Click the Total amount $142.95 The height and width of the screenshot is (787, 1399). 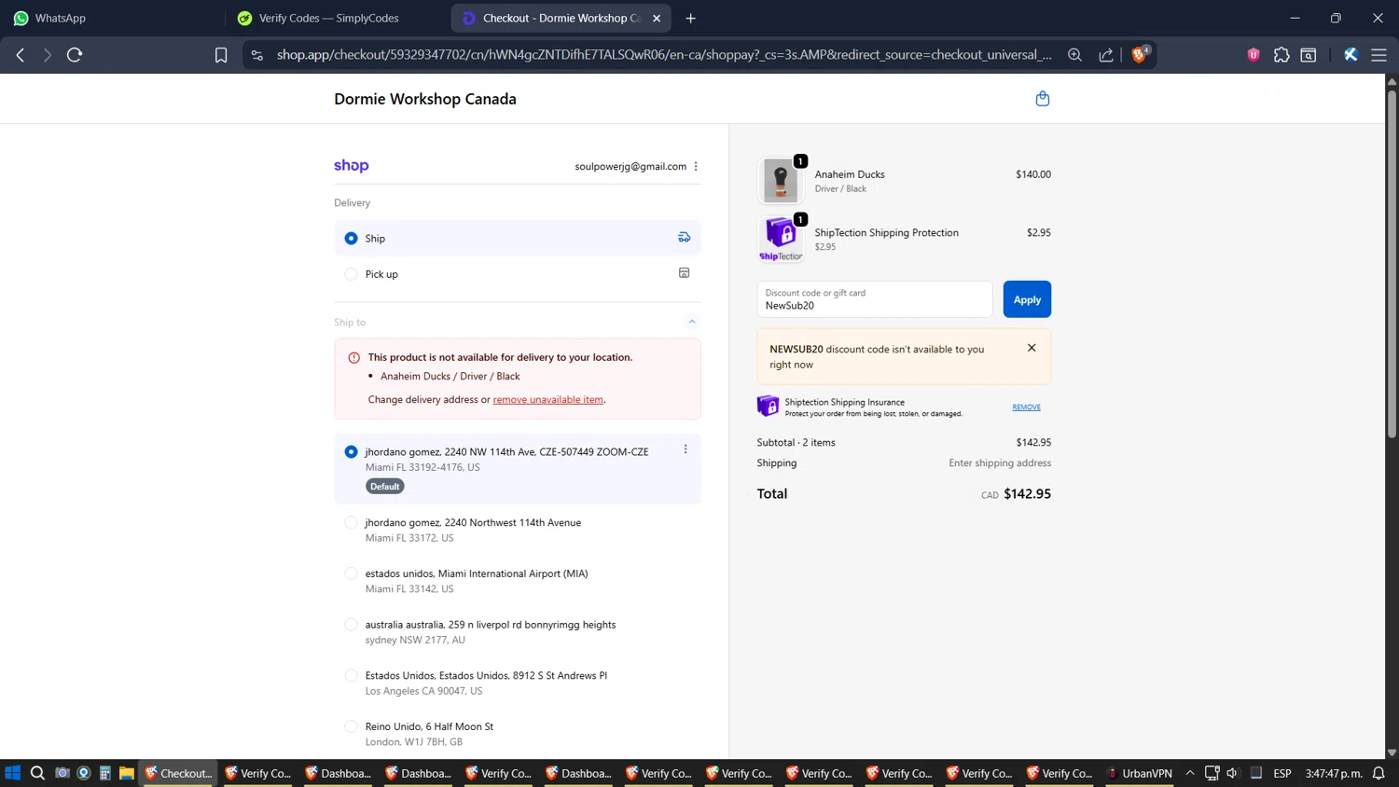coord(1027,494)
